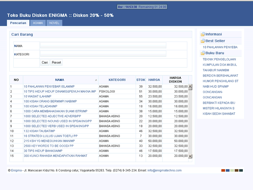Open book 215 KSH YG MENEGUHKAN IMAN/MP
Image resolution: width=253 pixels, height=190 pixels.
pos(49,141)
